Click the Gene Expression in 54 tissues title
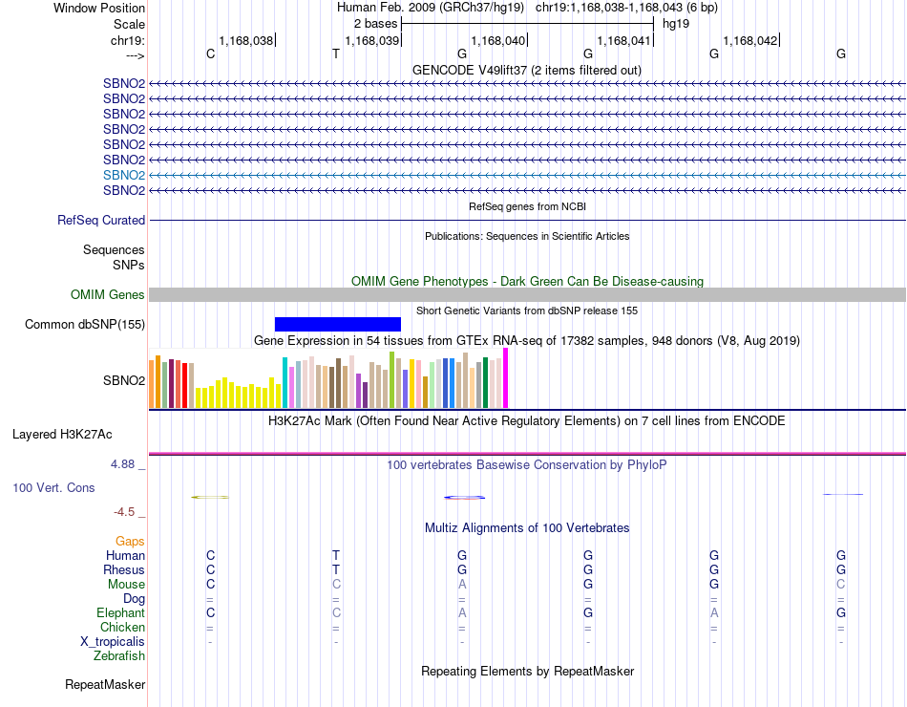This screenshot has width=907, height=707. [x=527, y=340]
